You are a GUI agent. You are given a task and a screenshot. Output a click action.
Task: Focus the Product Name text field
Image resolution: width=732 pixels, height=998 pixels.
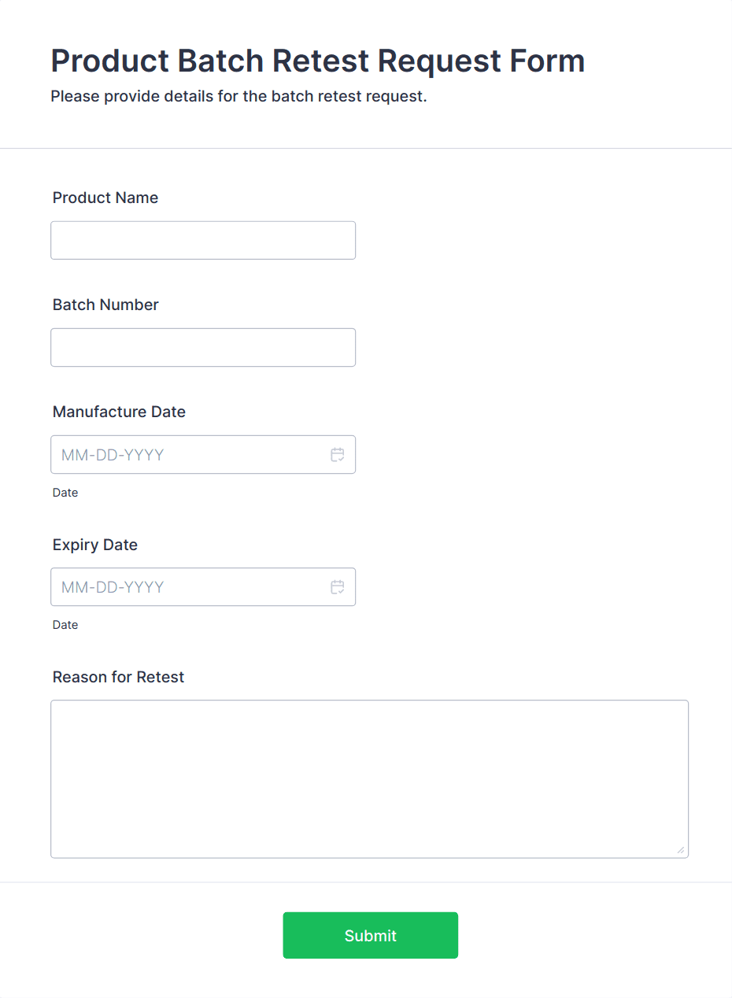[203, 240]
